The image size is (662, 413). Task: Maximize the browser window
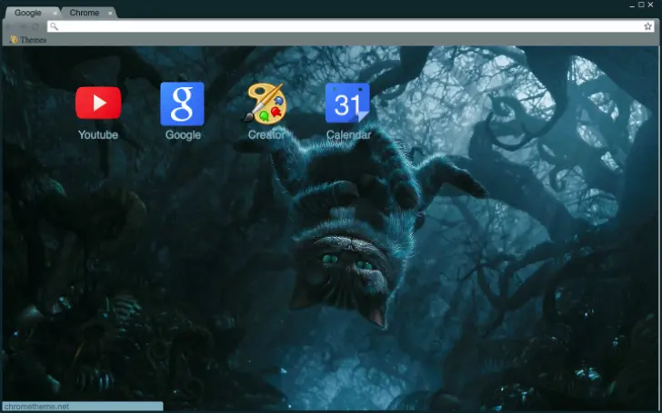click(640, 5)
